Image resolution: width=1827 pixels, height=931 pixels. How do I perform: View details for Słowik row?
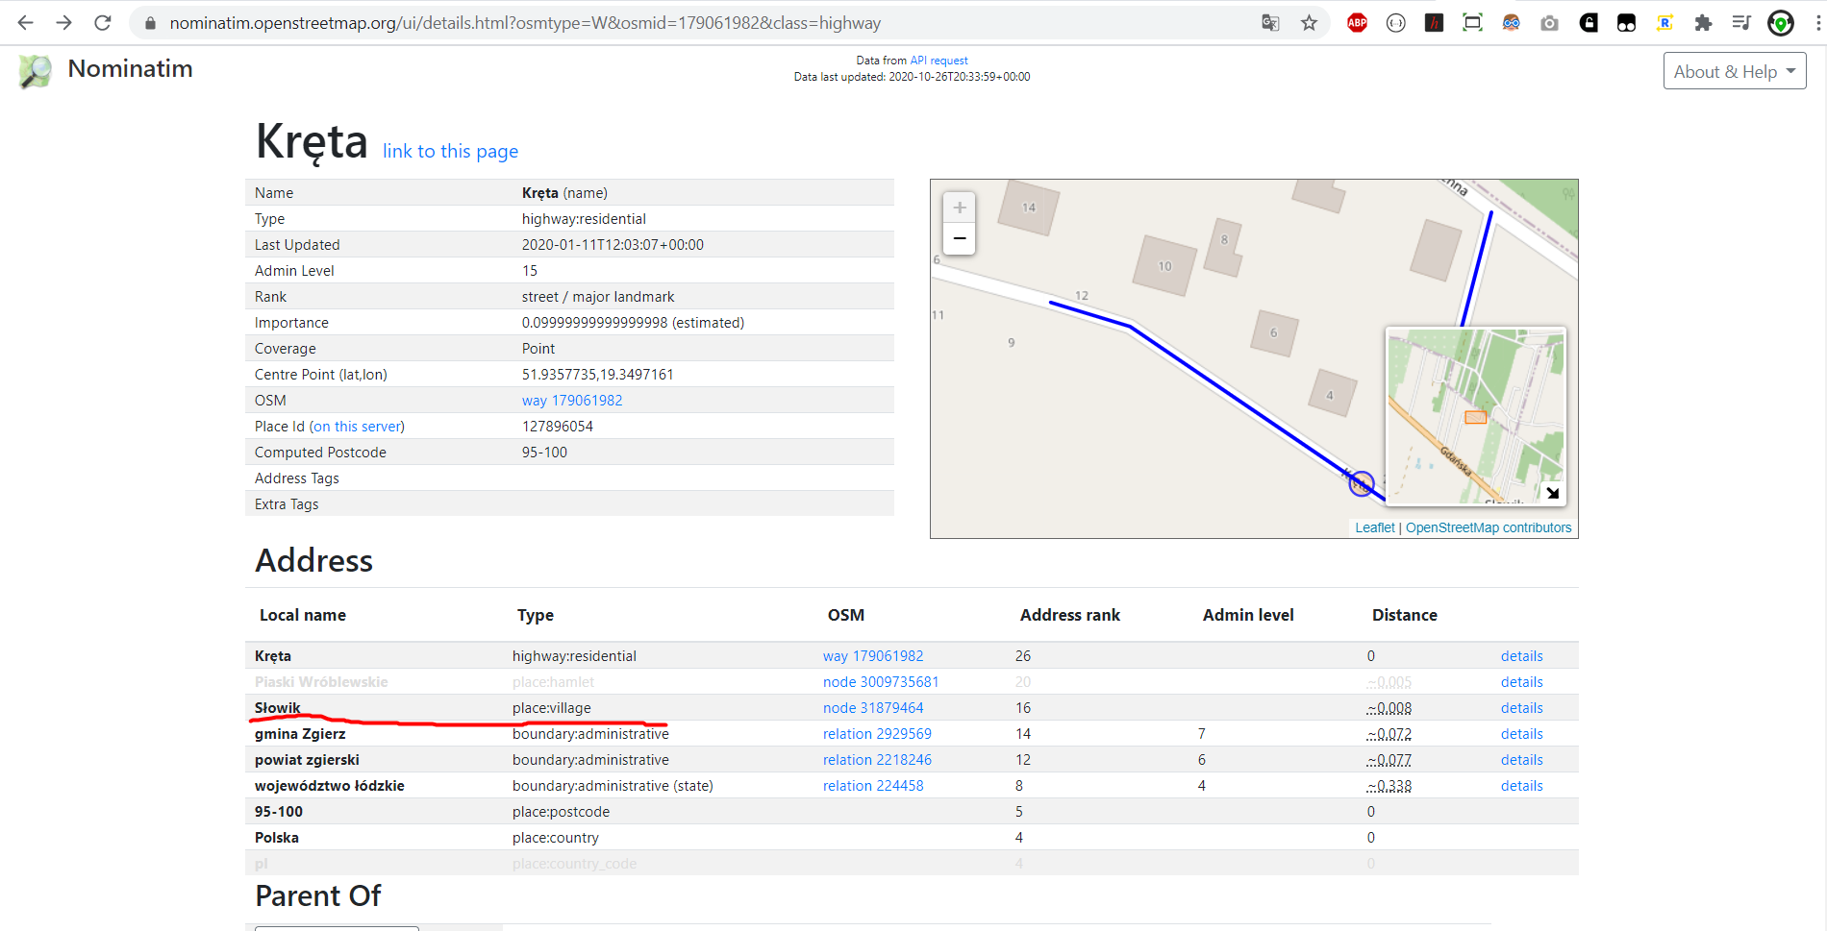point(1522,708)
